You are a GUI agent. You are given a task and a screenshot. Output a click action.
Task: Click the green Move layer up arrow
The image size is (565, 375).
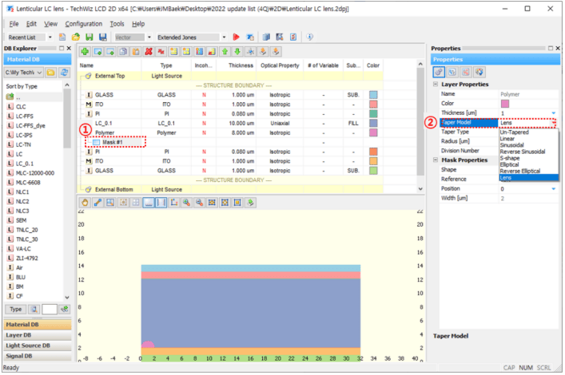[225, 52]
